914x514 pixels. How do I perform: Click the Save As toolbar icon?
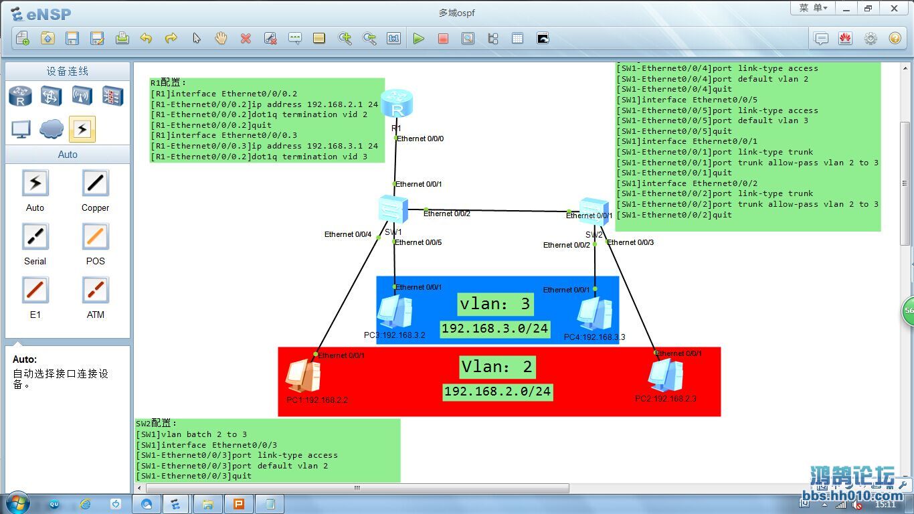coord(97,38)
